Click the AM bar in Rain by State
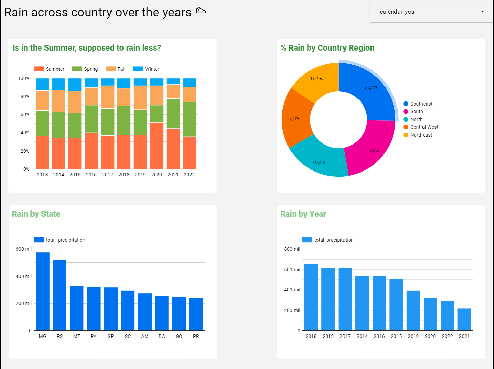The width and height of the screenshot is (494, 369). click(145, 312)
